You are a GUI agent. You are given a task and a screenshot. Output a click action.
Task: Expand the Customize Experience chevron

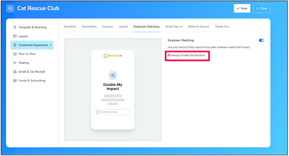point(50,45)
